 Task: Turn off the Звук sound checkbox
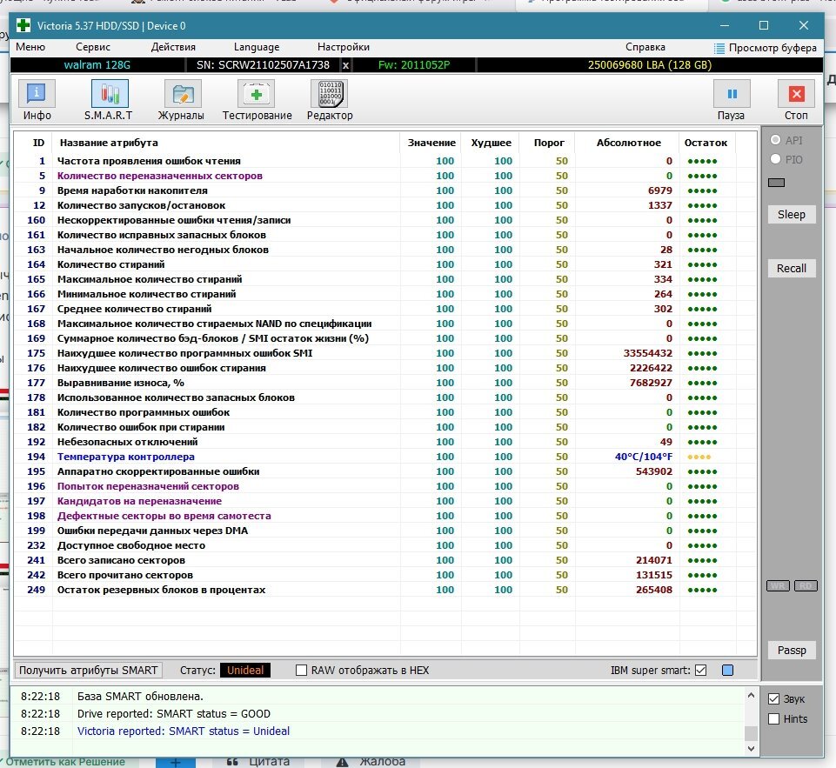point(774,699)
